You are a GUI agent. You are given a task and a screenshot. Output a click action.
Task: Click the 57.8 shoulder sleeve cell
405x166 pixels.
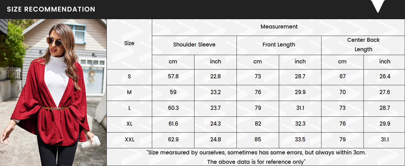point(173,77)
